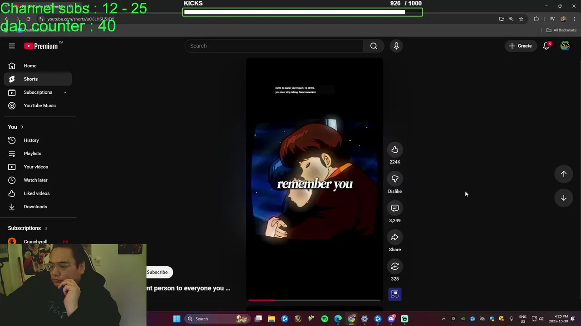Open Subscriptions in the sidebar
Image resolution: width=581 pixels, height=326 pixels.
(x=38, y=92)
